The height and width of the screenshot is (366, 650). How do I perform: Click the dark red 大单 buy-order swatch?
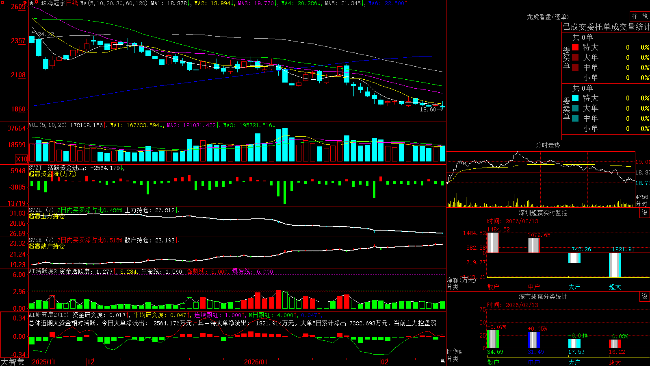(x=575, y=57)
